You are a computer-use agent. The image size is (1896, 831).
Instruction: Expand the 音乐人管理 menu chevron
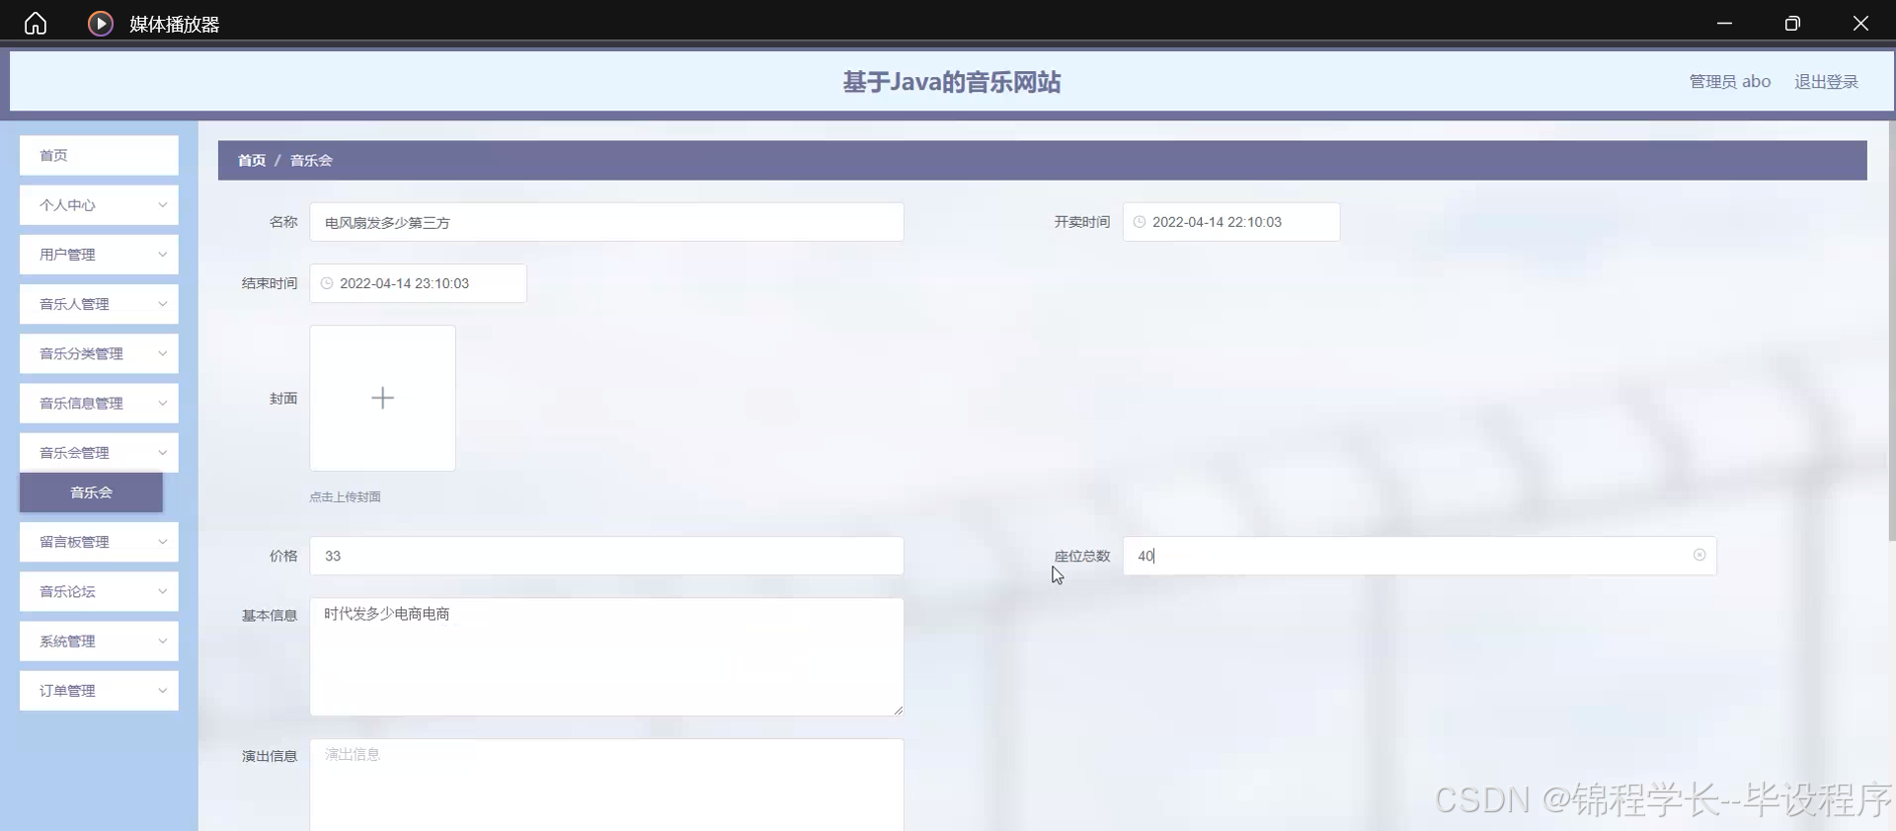(163, 304)
